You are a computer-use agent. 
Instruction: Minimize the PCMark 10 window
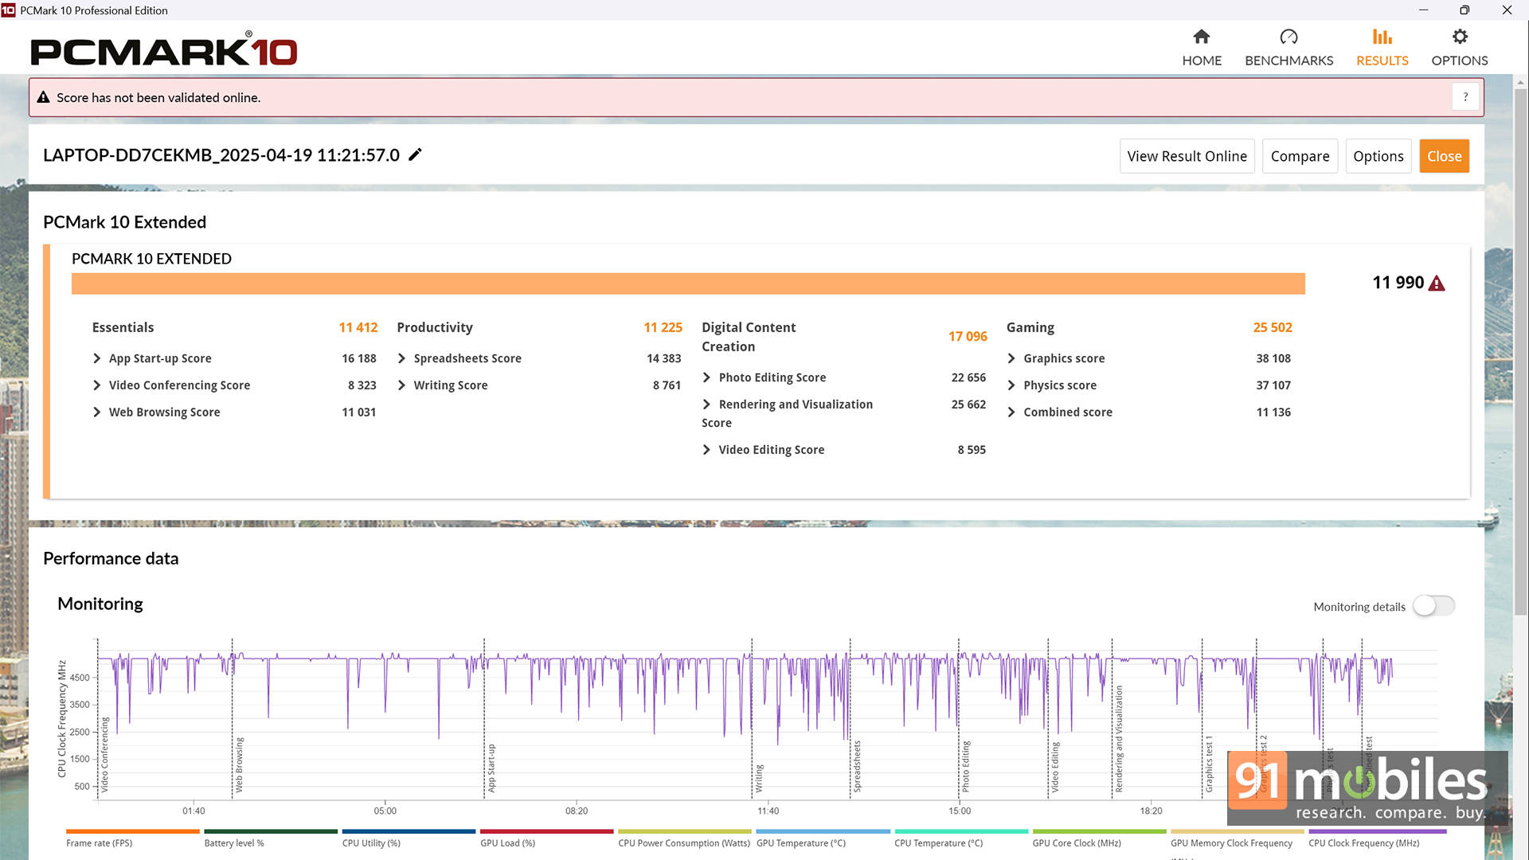pyautogui.click(x=1423, y=10)
